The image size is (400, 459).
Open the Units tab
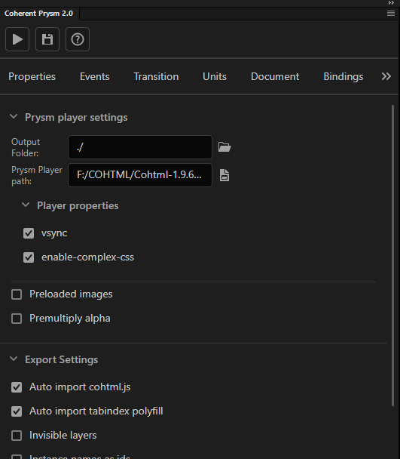point(215,76)
